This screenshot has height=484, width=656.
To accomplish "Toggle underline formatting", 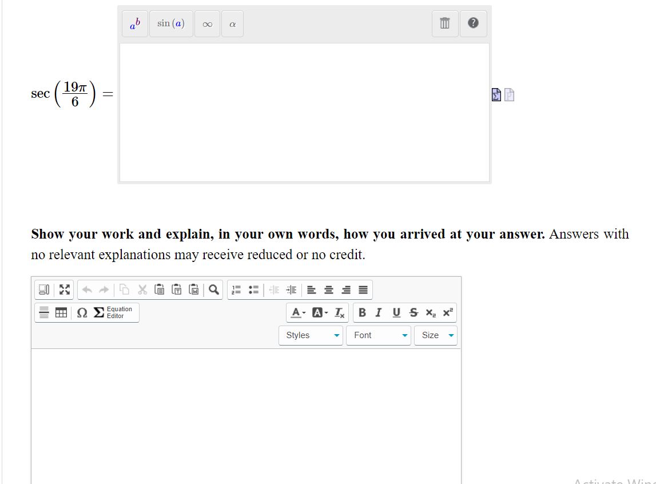I will 396,312.
